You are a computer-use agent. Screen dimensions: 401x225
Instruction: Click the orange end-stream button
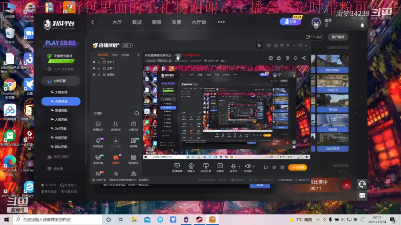tap(297, 167)
